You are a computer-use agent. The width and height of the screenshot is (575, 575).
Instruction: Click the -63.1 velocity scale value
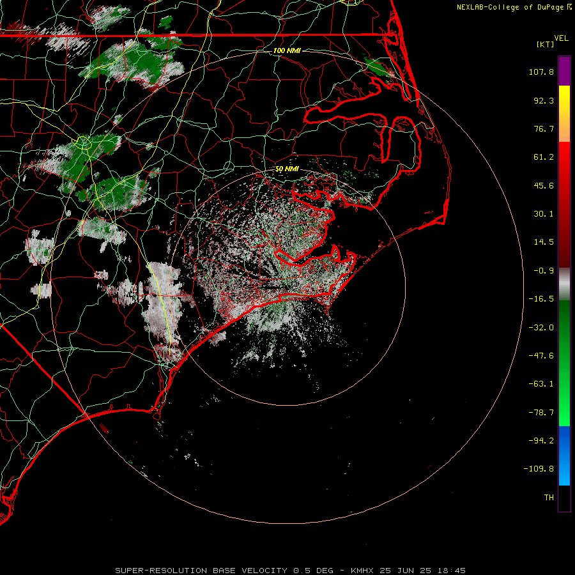[541, 384]
